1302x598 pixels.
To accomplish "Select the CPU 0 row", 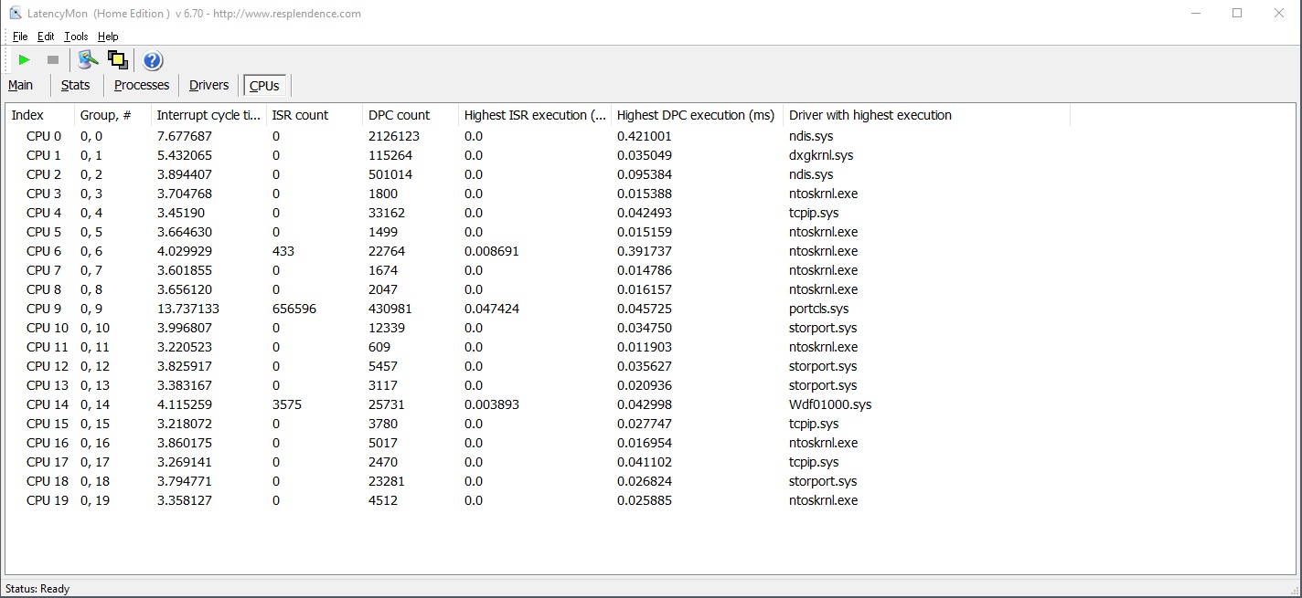I will [x=538, y=136].
